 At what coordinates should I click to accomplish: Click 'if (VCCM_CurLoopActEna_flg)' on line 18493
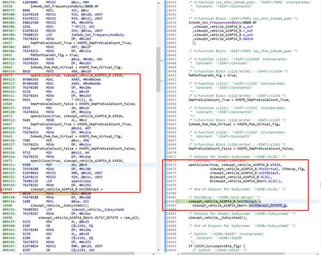pyautogui.click(x=217, y=246)
